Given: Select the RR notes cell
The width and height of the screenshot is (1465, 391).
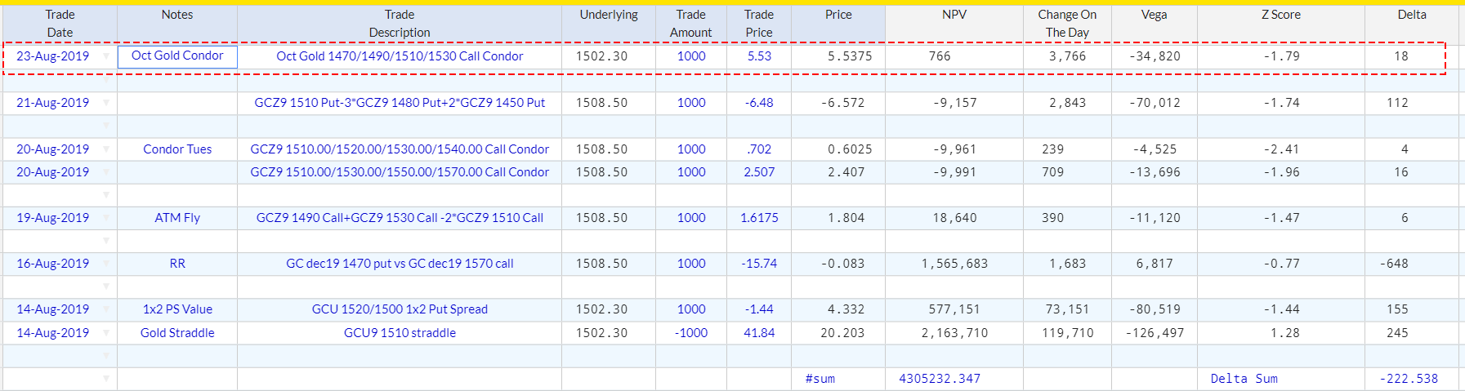Looking at the screenshot, I should tap(177, 264).
